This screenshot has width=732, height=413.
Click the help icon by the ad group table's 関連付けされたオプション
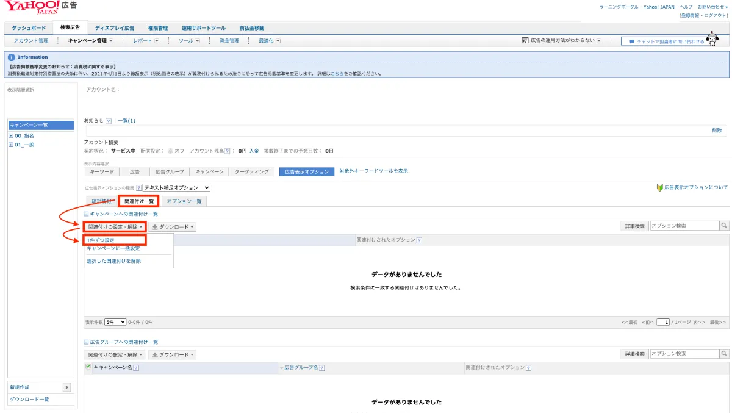(528, 368)
